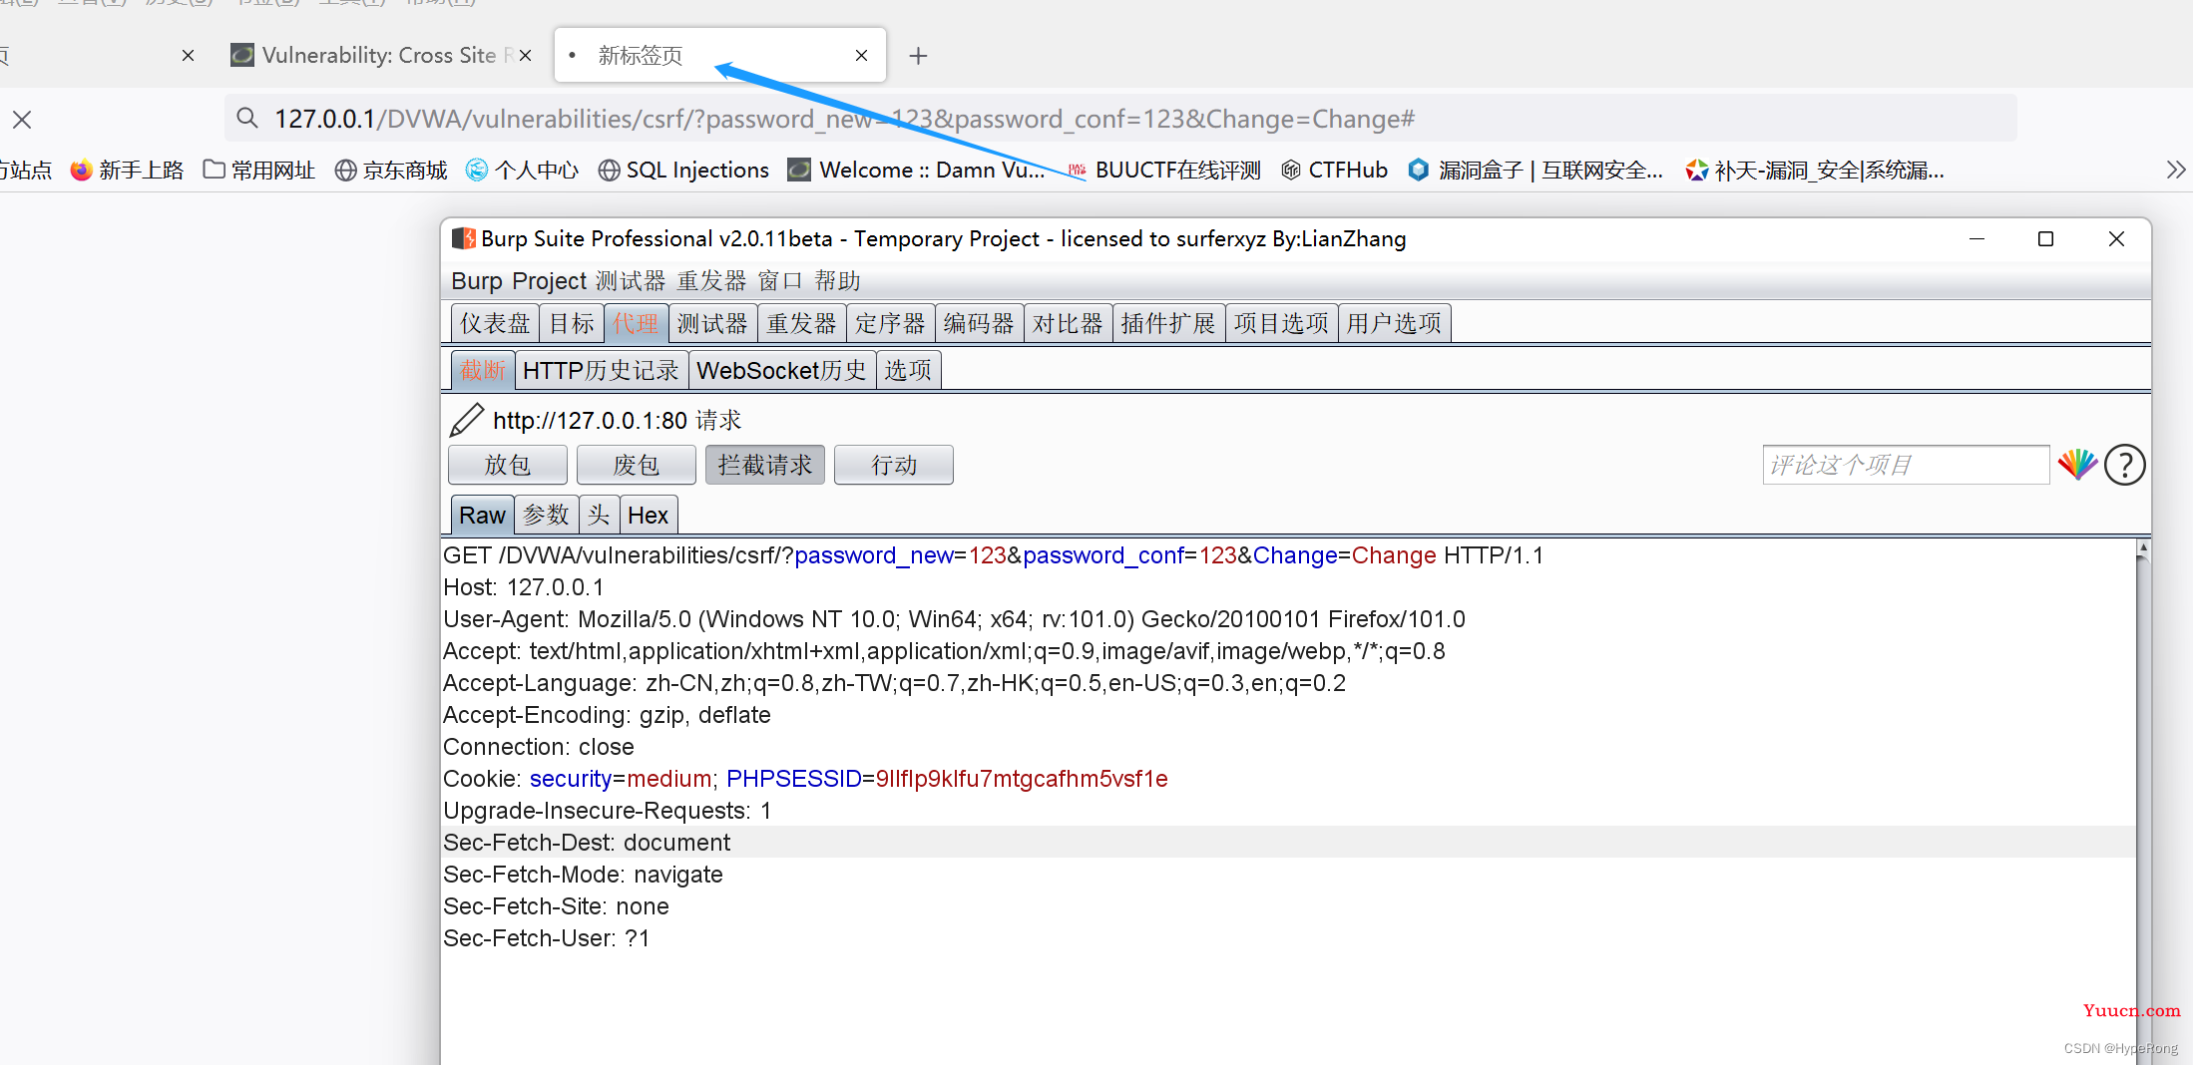
Task: Open the 个人中心 bookmark
Action: 522,171
